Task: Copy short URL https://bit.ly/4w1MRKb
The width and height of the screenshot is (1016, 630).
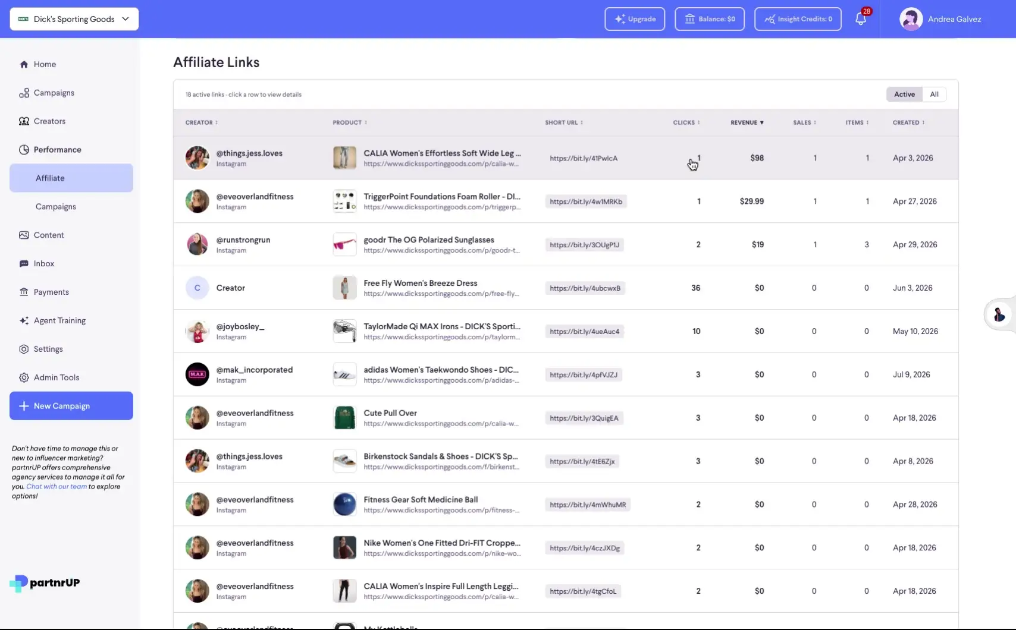Action: (x=586, y=201)
